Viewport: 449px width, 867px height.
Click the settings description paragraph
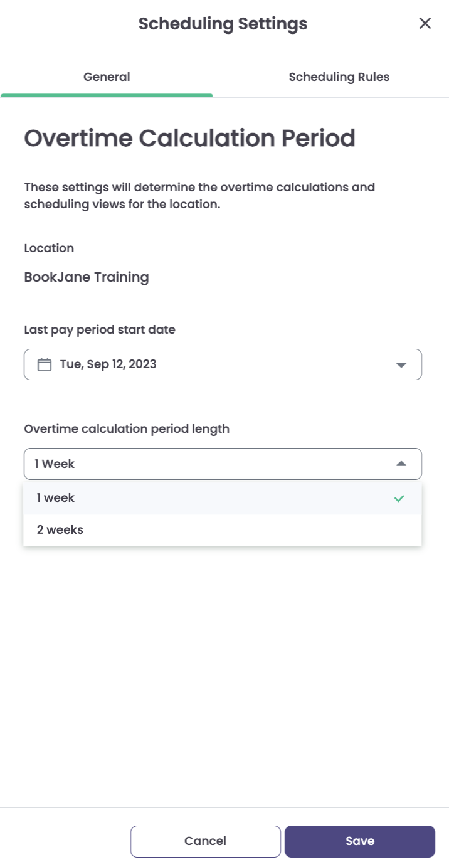point(199,196)
